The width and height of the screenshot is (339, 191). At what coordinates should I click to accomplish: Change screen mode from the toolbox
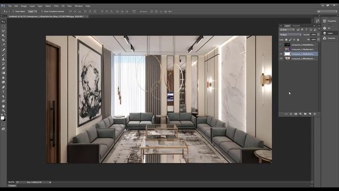point(3,129)
